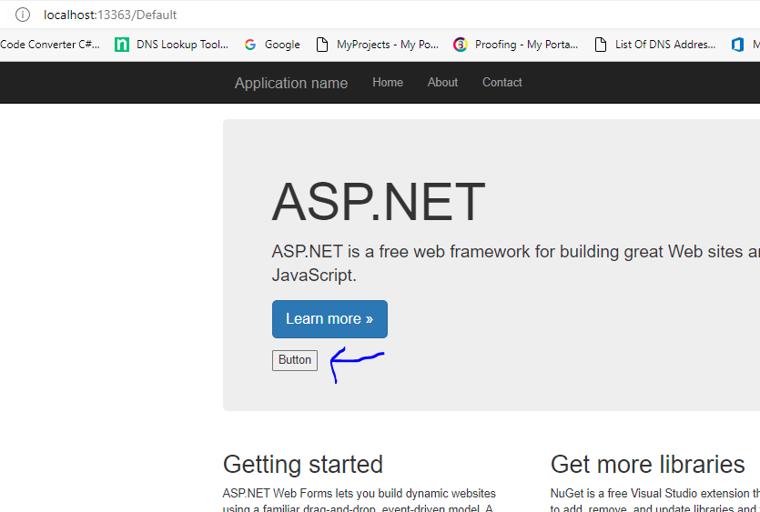Image resolution: width=760 pixels, height=512 pixels.
Task: Click the DNS Lookup Tool green favicon
Action: (122, 45)
